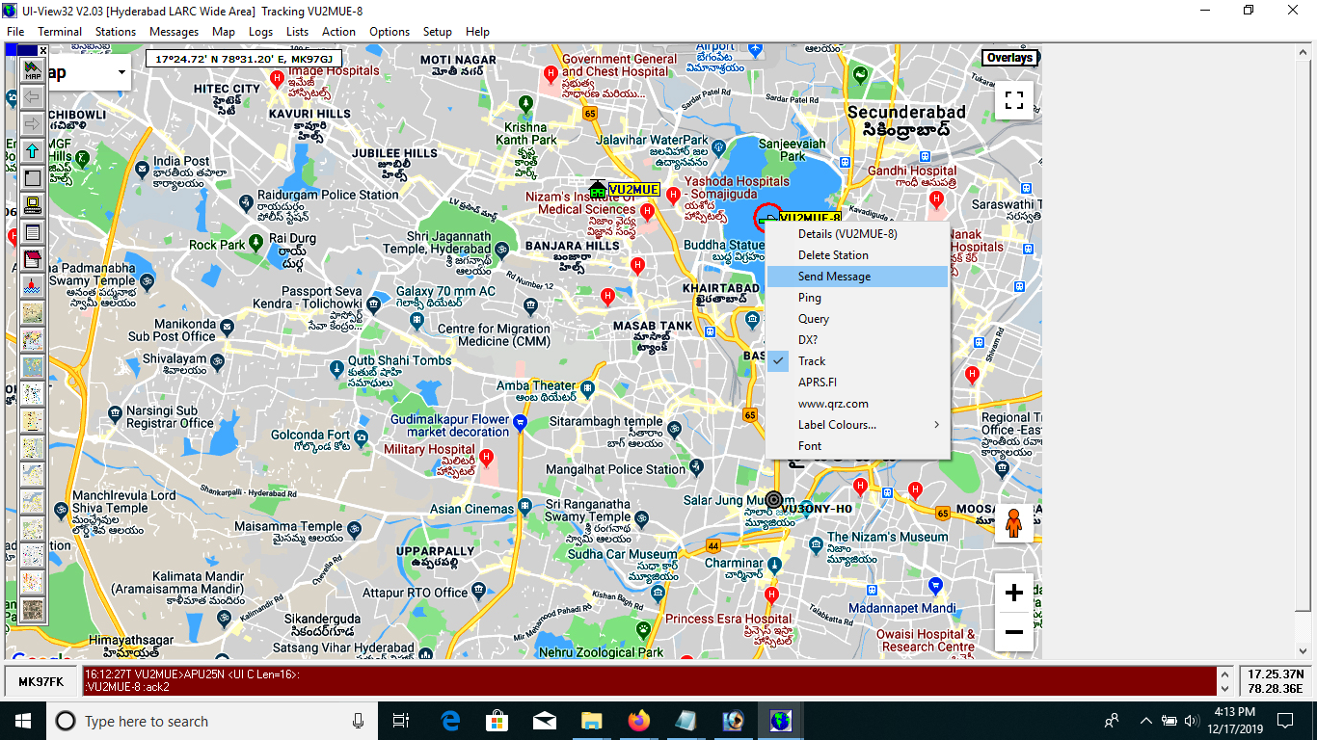
Task: Click the taskbar search box
Action: pyautogui.click(x=212, y=721)
